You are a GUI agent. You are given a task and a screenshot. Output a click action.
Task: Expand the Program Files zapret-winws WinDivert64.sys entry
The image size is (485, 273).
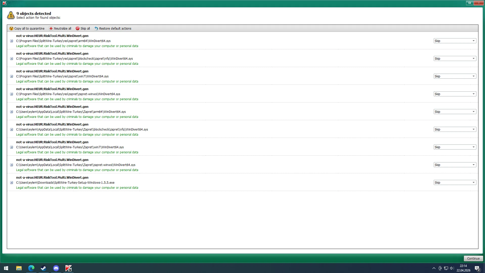click(11, 94)
